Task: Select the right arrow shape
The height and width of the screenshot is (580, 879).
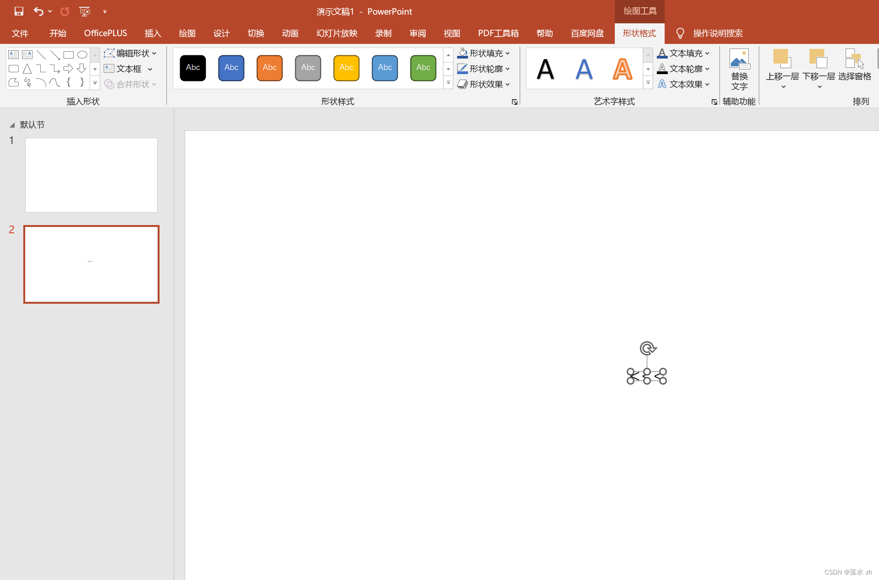Action: coord(68,69)
